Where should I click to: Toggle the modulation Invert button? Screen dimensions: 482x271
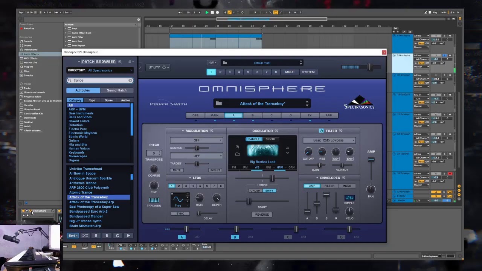(215, 170)
